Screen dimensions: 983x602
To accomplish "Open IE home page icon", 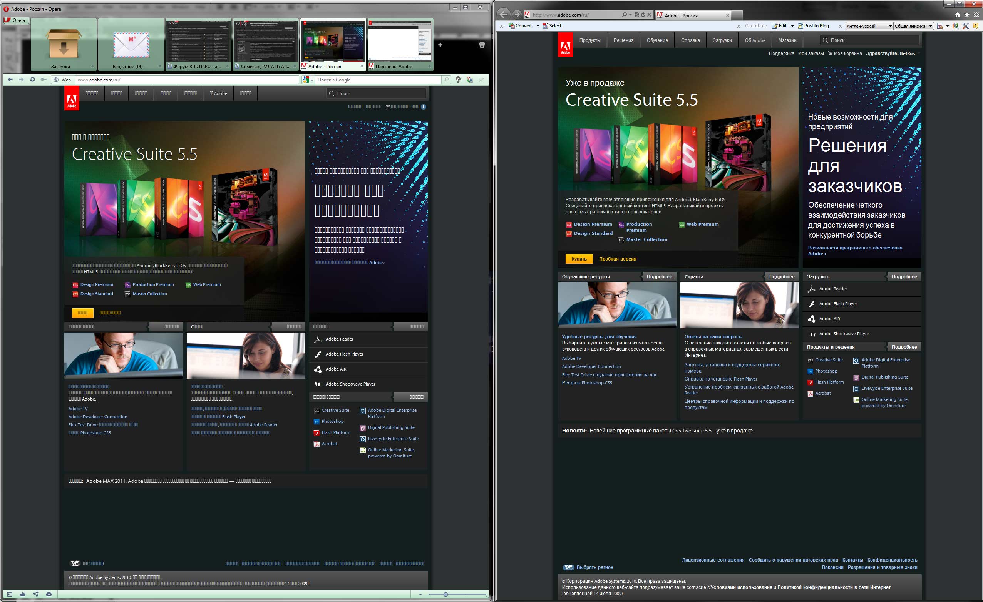I will 958,15.
